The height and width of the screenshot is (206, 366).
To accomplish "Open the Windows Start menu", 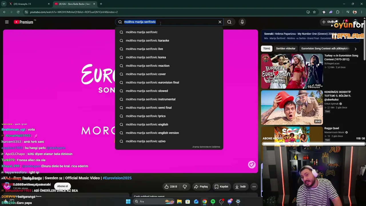I will [128, 201].
